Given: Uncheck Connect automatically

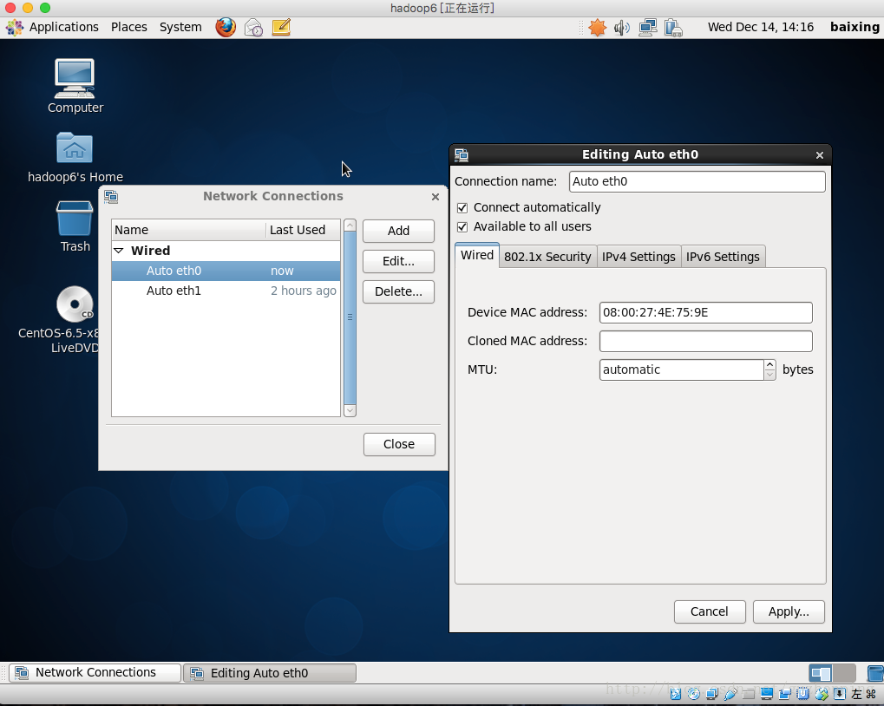Looking at the screenshot, I should click(x=462, y=208).
